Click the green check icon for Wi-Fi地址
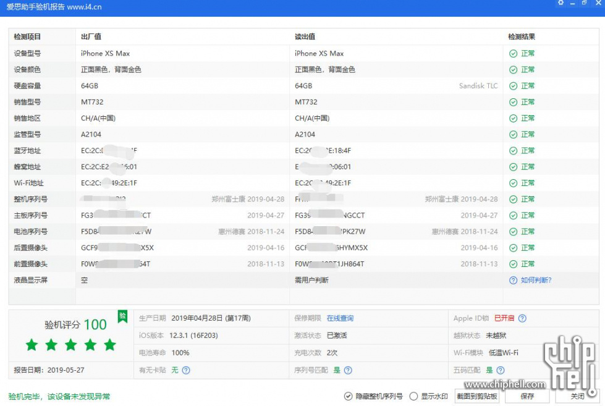 click(x=513, y=184)
